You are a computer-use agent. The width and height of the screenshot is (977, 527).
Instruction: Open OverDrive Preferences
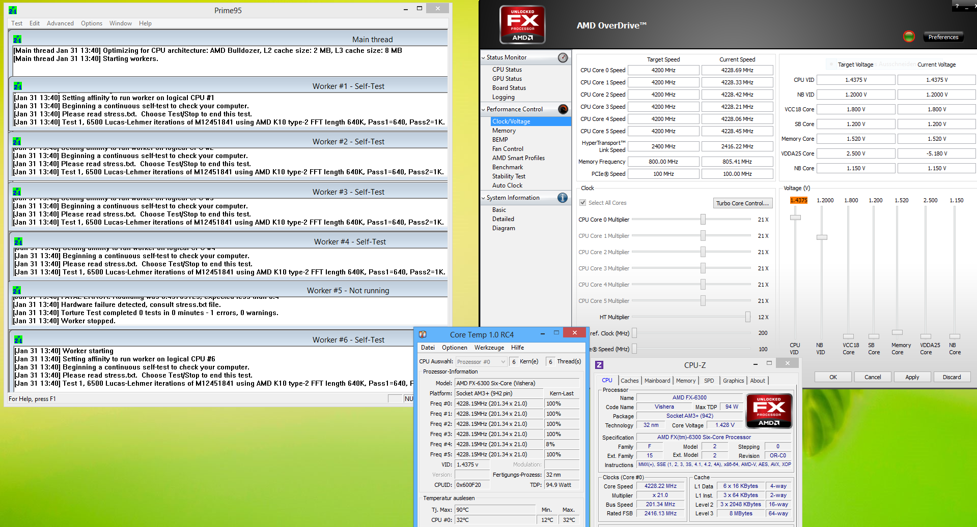[x=943, y=37]
